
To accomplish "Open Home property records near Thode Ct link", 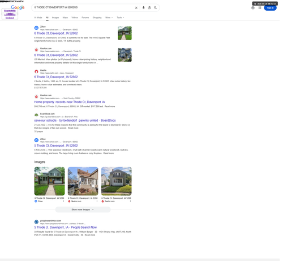I will pyautogui.click(x=70, y=102).
